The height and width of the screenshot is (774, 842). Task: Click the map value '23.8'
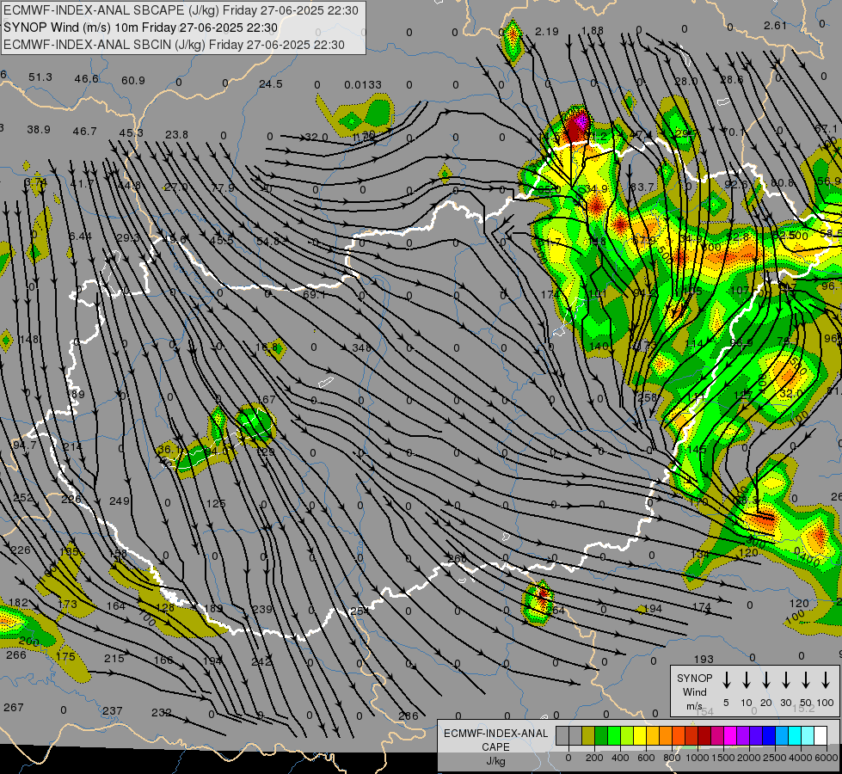(176, 135)
